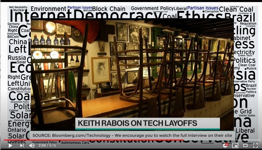Screen dimensions: 262x150
Task: Toggle theater mode
Action: [245, 146]
